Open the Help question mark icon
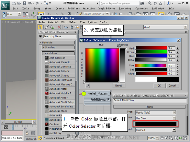Screen dimensions: 190x142 coord(169,3)
